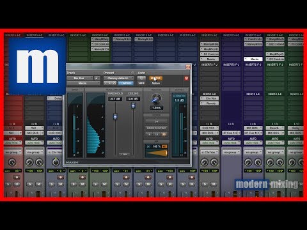Toggle the dither ON button
Viewport: 307px width, 230px height.
tap(156, 121)
